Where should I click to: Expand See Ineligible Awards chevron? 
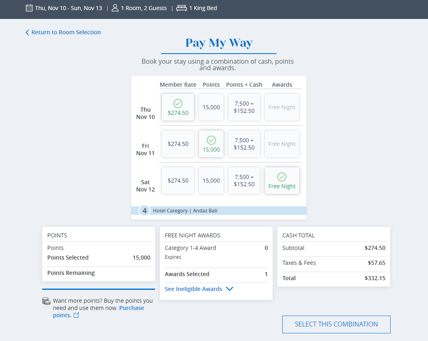tap(230, 289)
